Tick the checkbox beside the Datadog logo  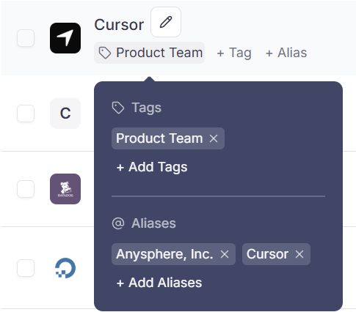click(26, 189)
